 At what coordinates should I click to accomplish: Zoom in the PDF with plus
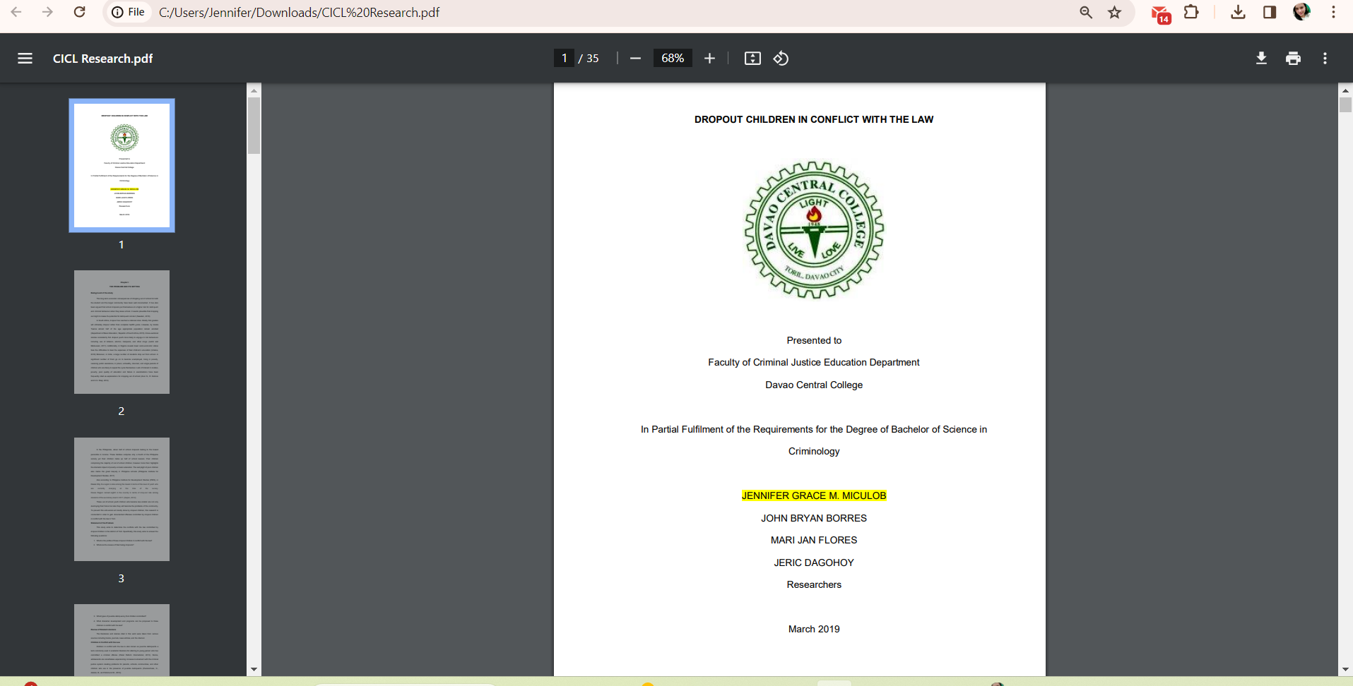coord(709,59)
